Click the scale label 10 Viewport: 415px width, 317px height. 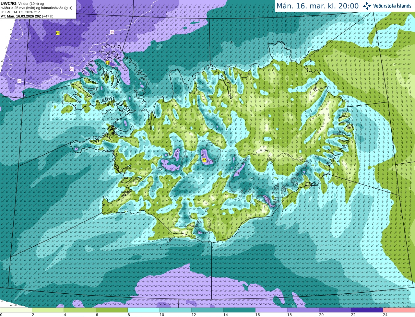coord(161,315)
